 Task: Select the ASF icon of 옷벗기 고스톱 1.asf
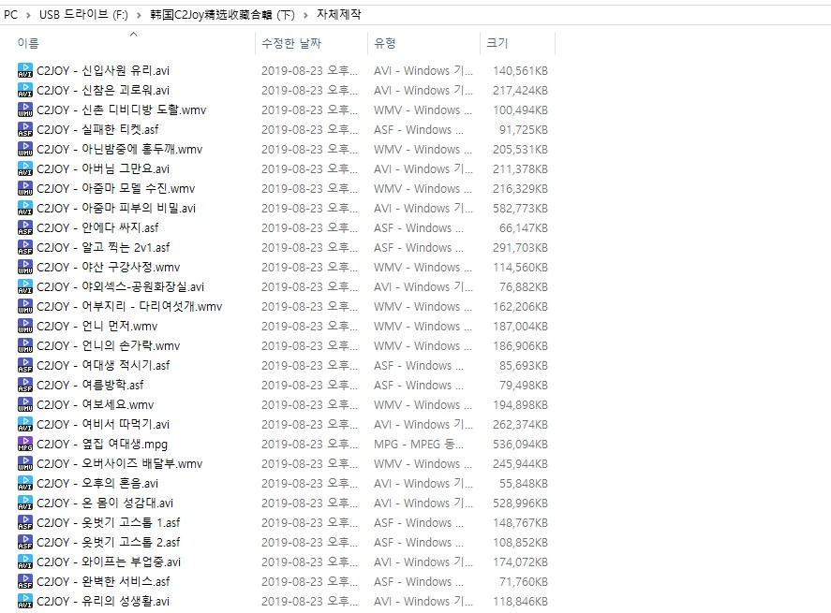[25, 522]
